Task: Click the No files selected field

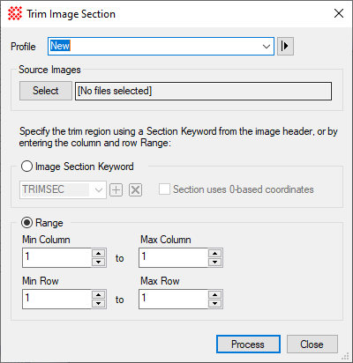Action: click(x=203, y=91)
